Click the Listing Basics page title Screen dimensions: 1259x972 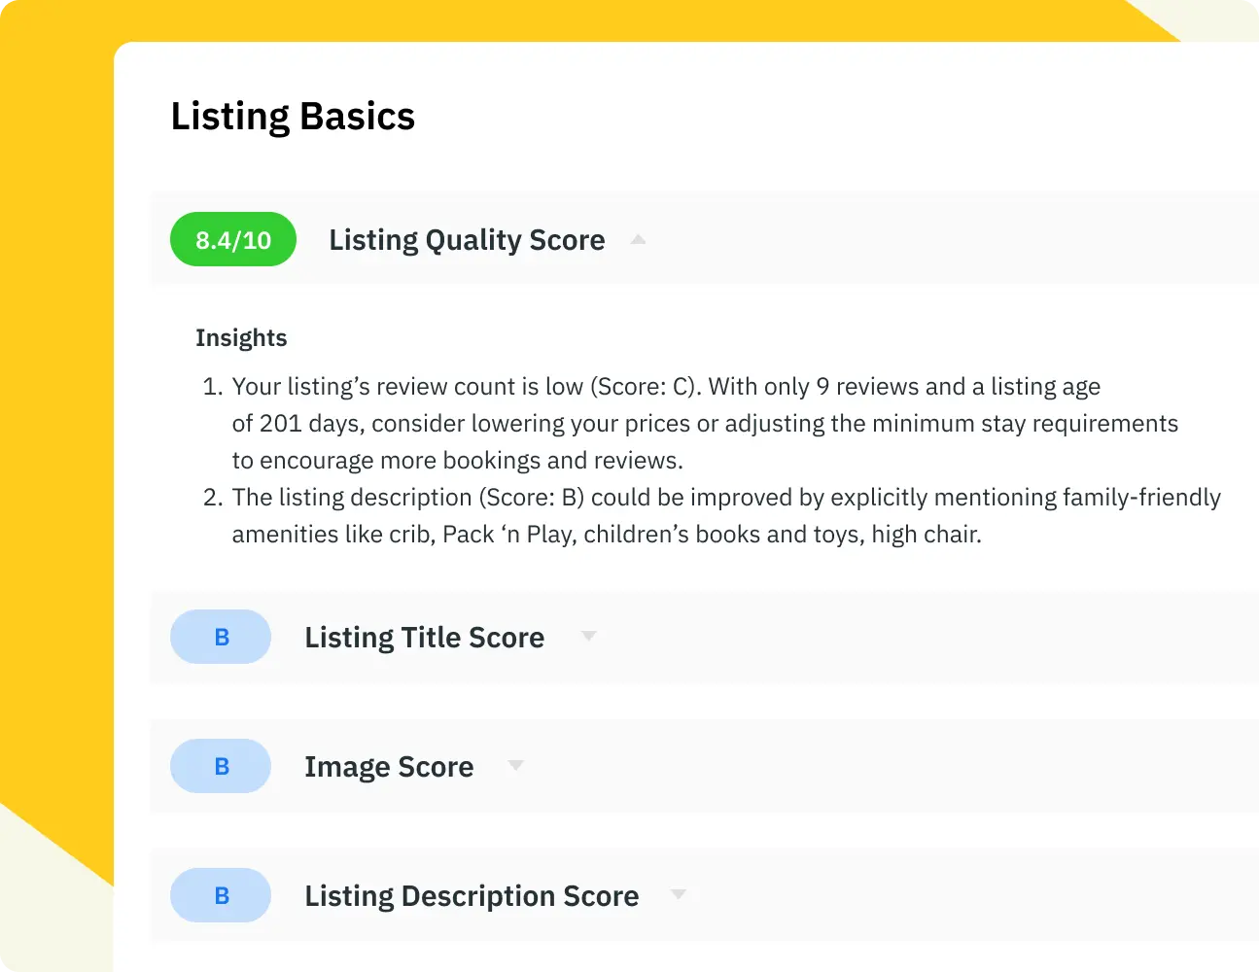click(x=293, y=116)
